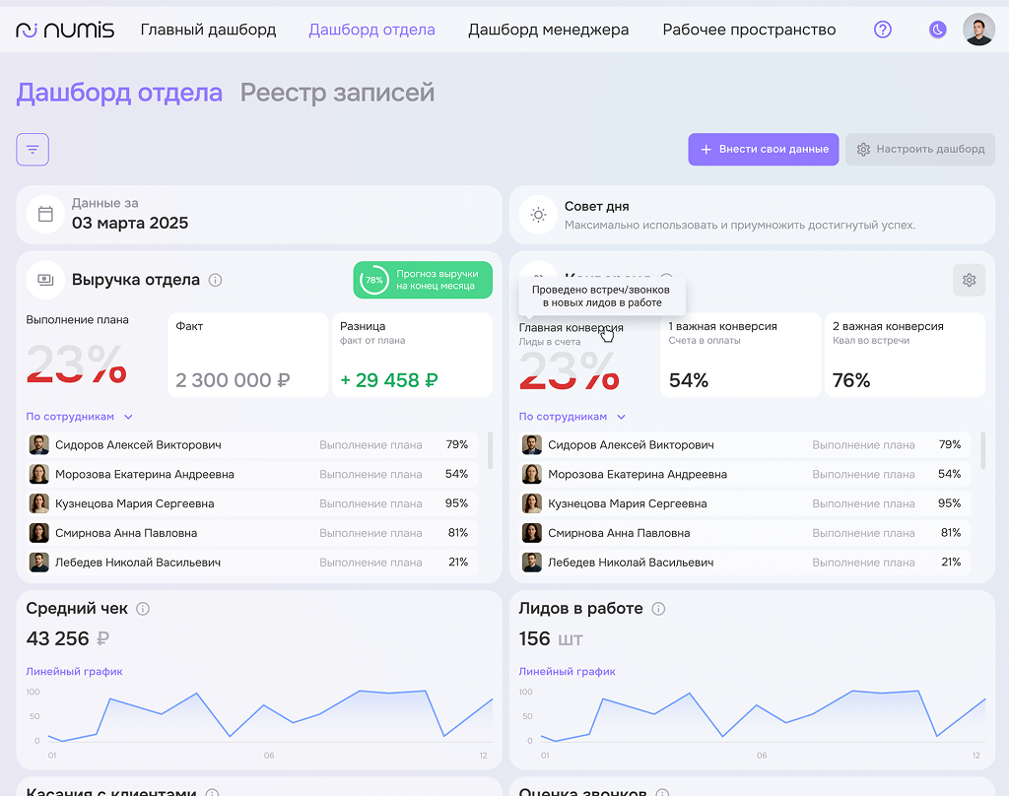Click info icon next to Лидов в работе
Viewport: 1009px width, 796px height.
point(659,609)
